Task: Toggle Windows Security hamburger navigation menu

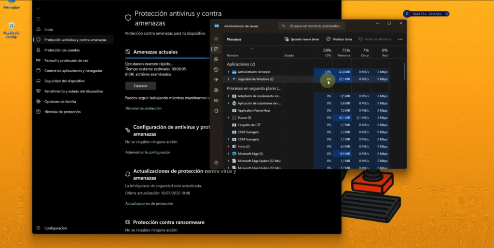Action: coord(39,19)
